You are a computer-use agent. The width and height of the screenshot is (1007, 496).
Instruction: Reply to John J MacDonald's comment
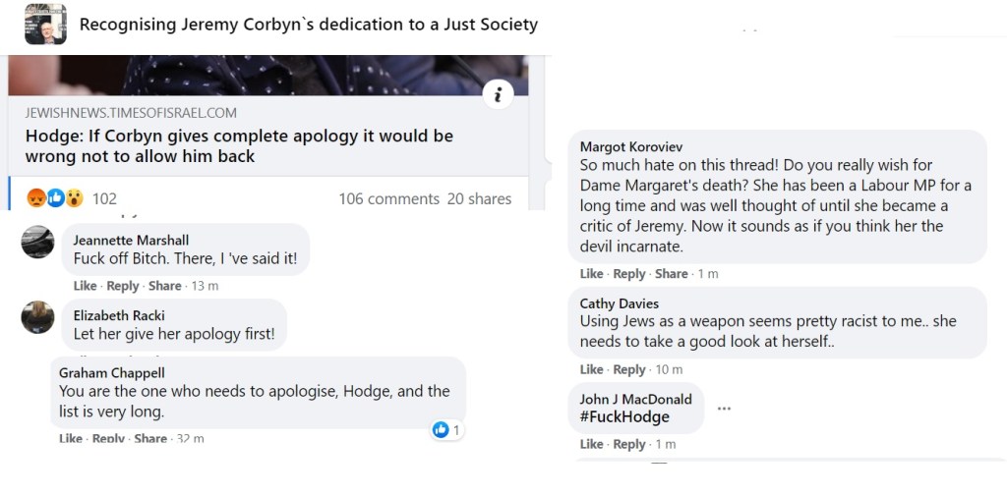pos(629,444)
